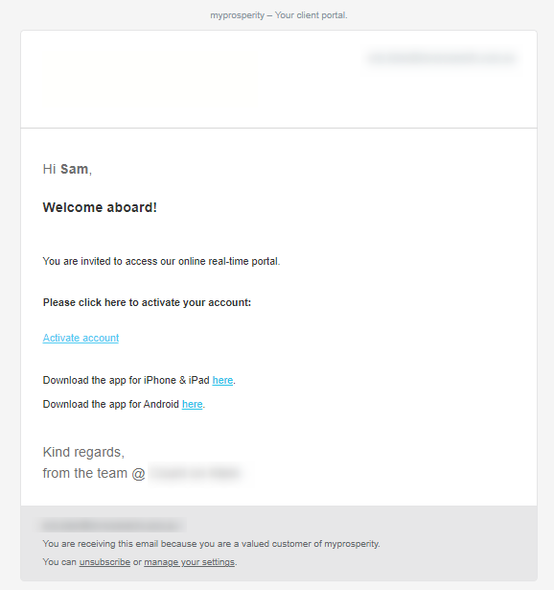Click the 'You can' text before unsubscribe
The height and width of the screenshot is (590, 554).
59,562
